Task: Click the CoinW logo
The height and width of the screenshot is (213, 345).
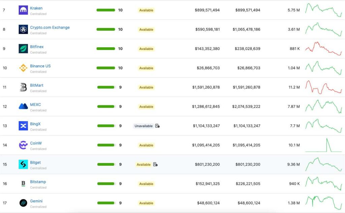Action: tap(23, 145)
